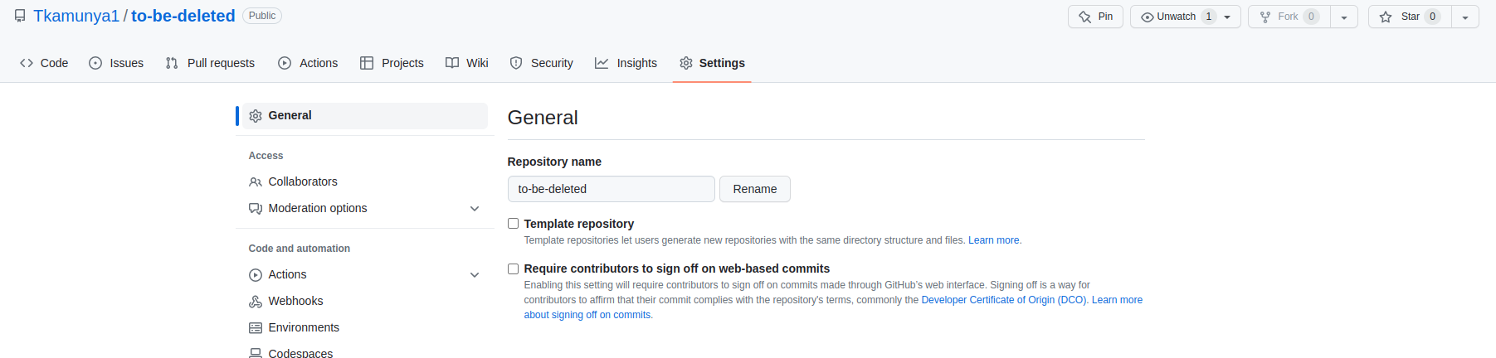Expand Moderation options chevron
The image size is (1496, 358).
[x=475, y=209]
